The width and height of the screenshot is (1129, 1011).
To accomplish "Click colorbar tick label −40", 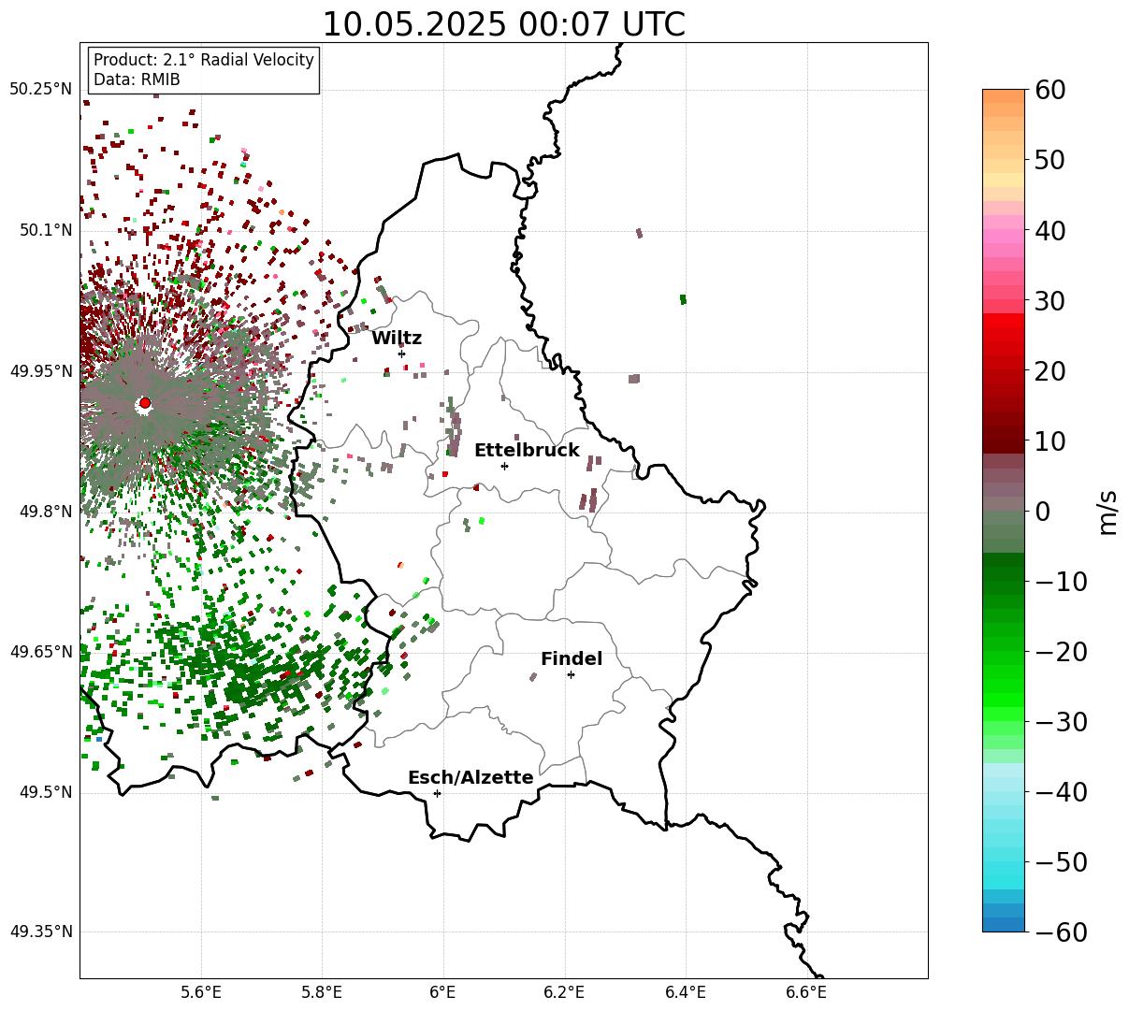I will 1061,792.
